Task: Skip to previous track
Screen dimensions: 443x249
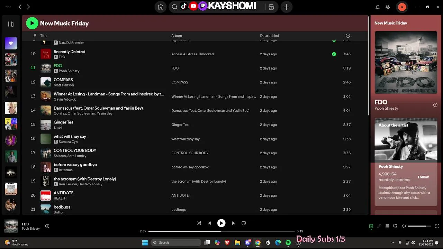Action: pyautogui.click(x=209, y=223)
